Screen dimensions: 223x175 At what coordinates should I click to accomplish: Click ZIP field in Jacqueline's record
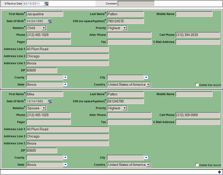[42, 70]
